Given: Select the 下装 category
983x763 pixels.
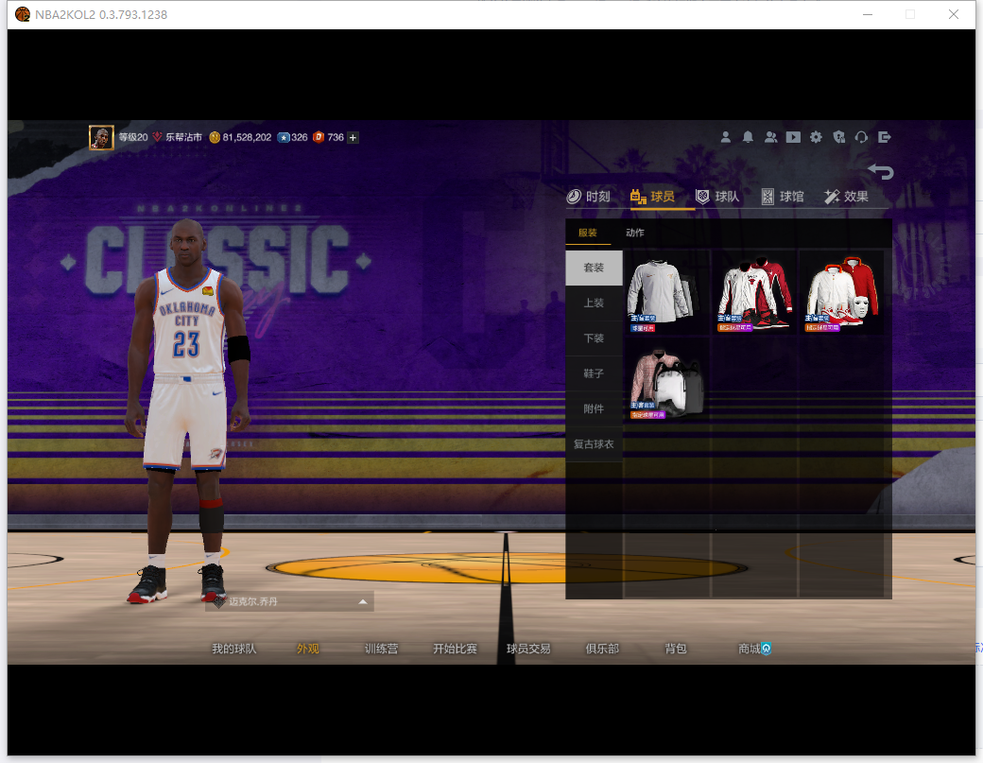Looking at the screenshot, I should (x=594, y=338).
